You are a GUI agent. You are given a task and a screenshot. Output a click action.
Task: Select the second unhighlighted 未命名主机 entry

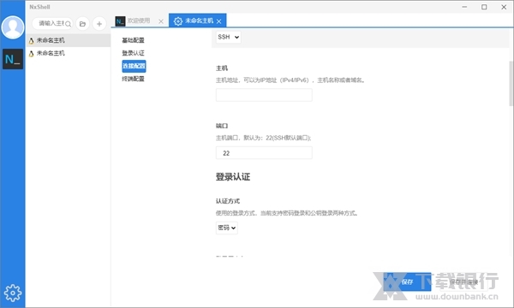click(68, 53)
